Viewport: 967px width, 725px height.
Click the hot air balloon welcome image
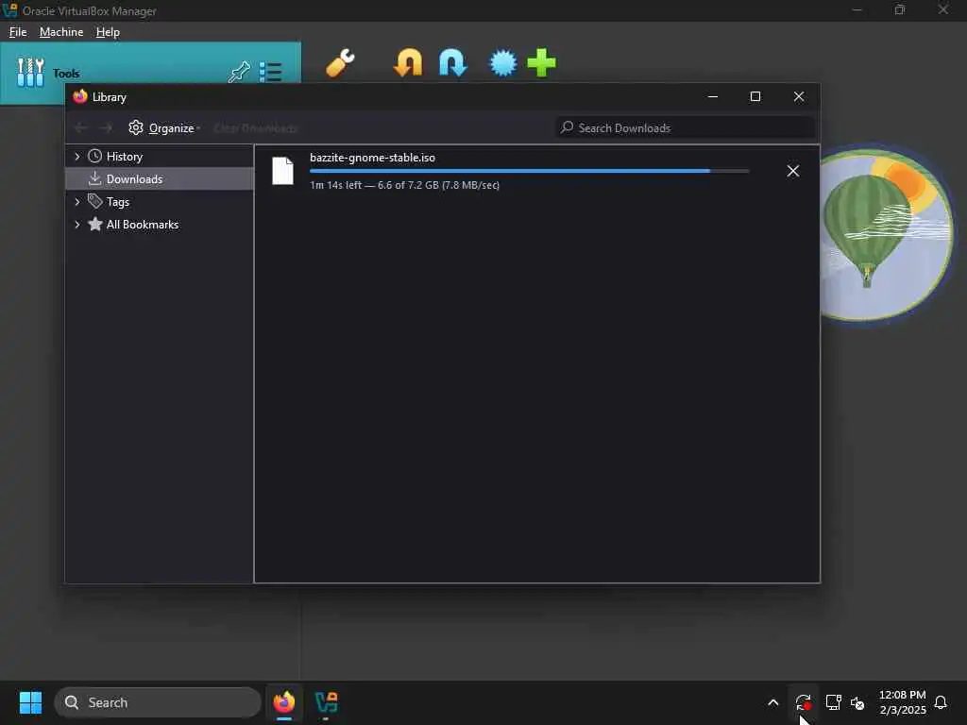887,234
